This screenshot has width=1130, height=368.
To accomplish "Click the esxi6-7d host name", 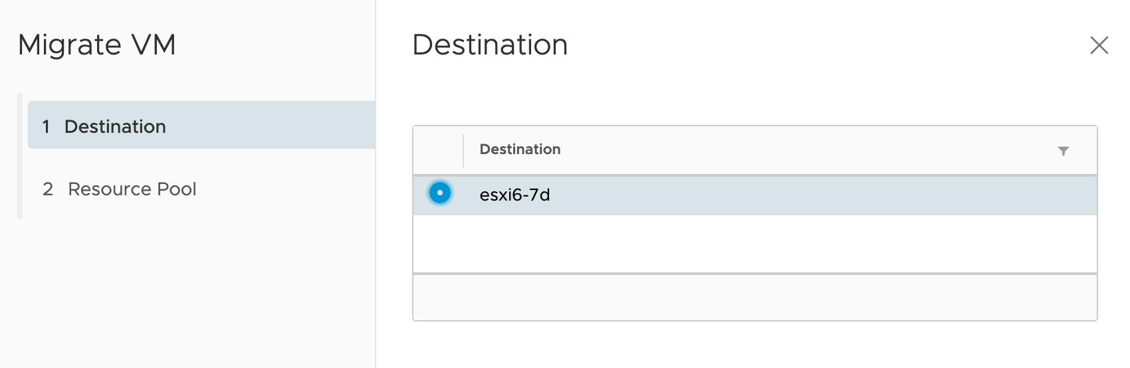I will click(x=514, y=195).
